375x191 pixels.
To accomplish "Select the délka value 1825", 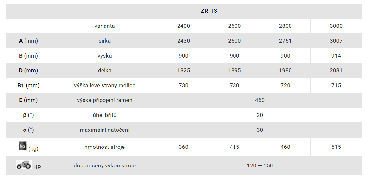I will [x=183, y=70].
